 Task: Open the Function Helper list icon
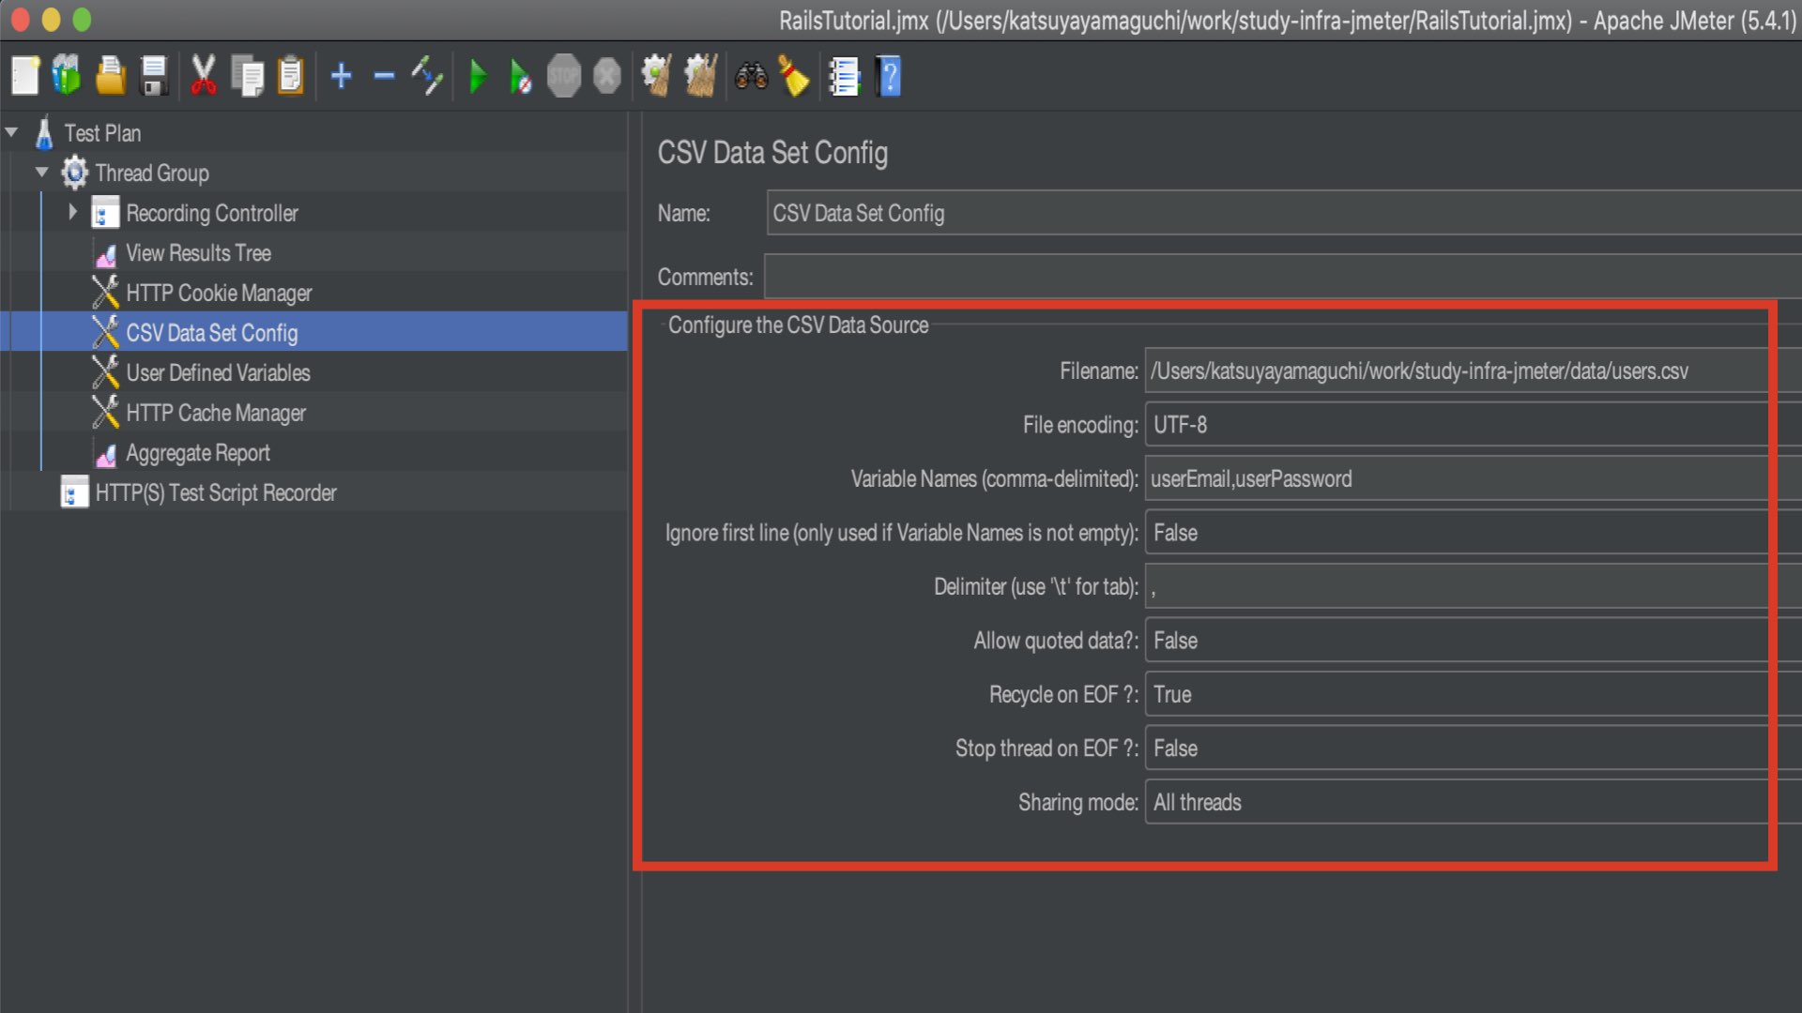[x=844, y=76]
